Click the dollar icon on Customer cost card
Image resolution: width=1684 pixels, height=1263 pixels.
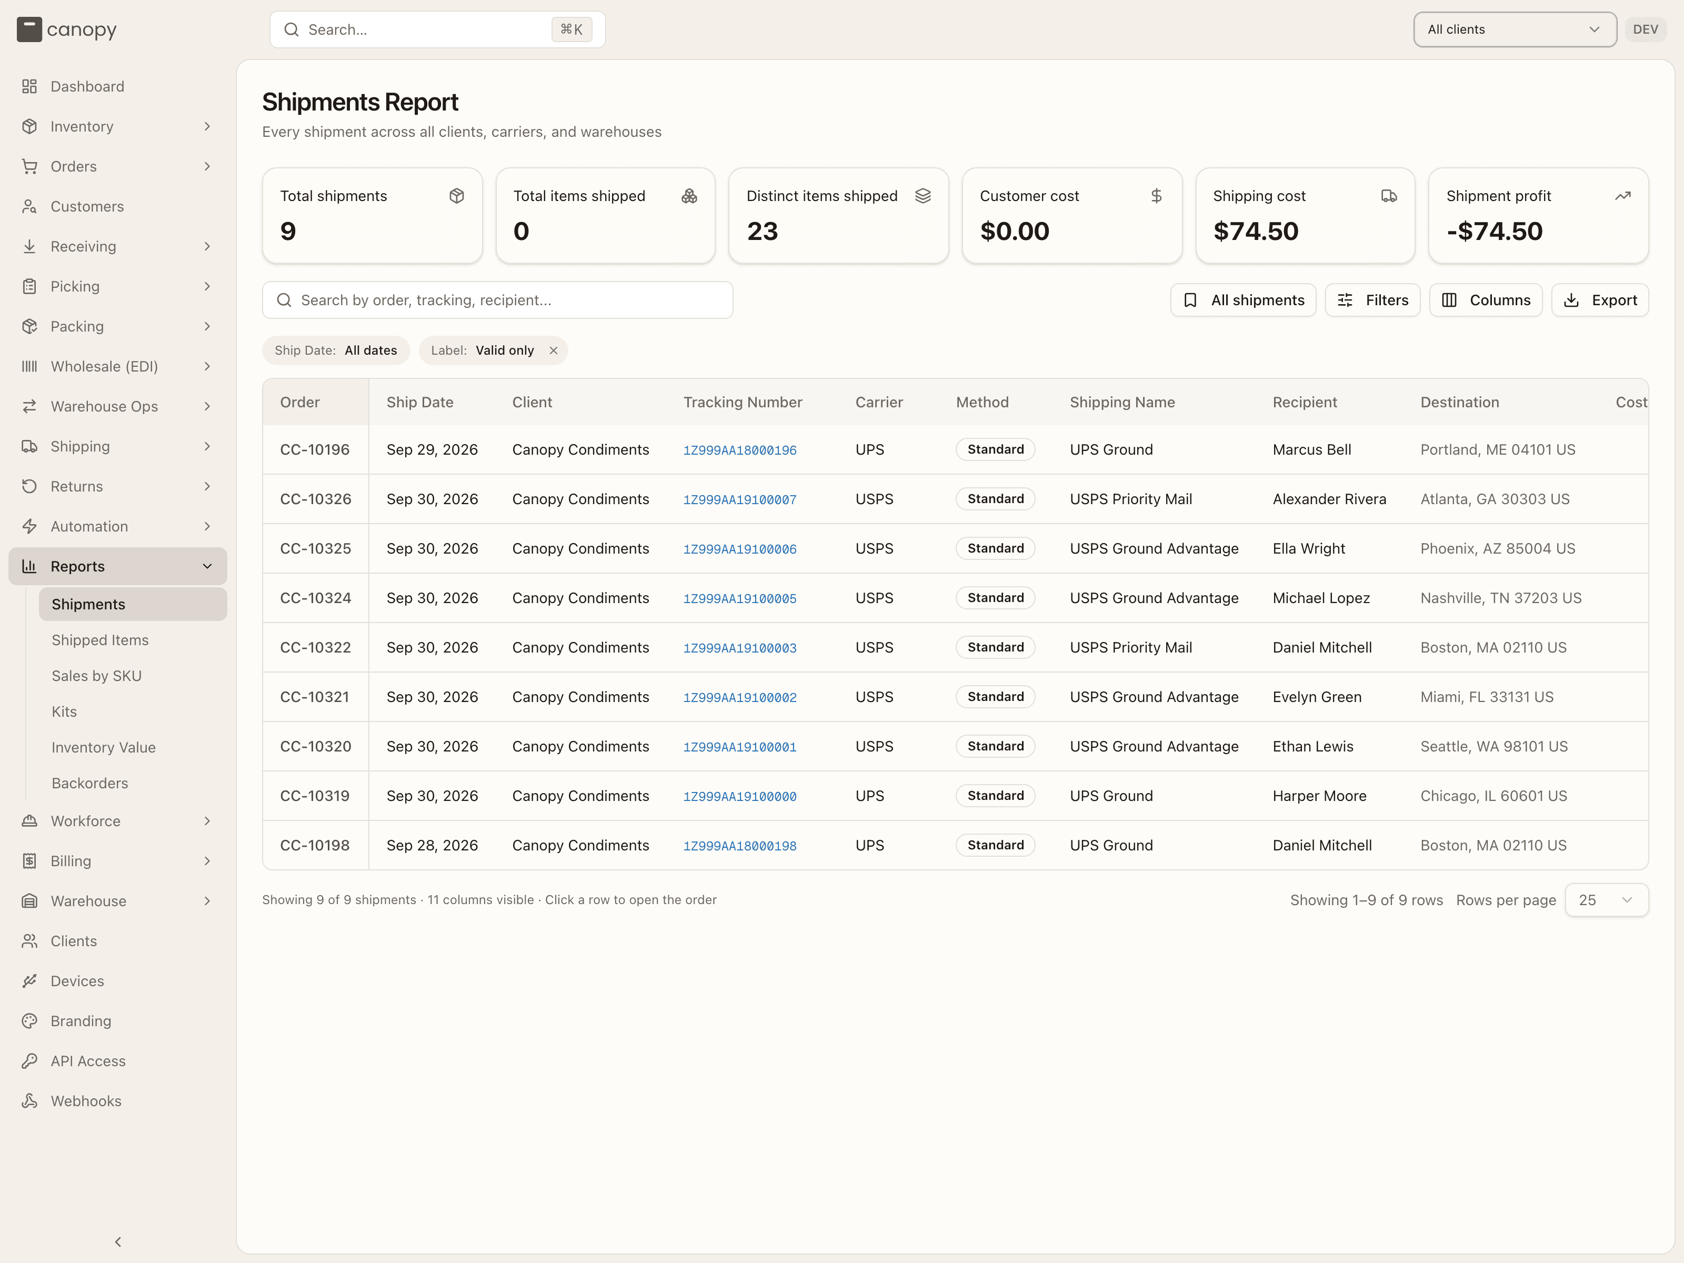(x=1156, y=196)
